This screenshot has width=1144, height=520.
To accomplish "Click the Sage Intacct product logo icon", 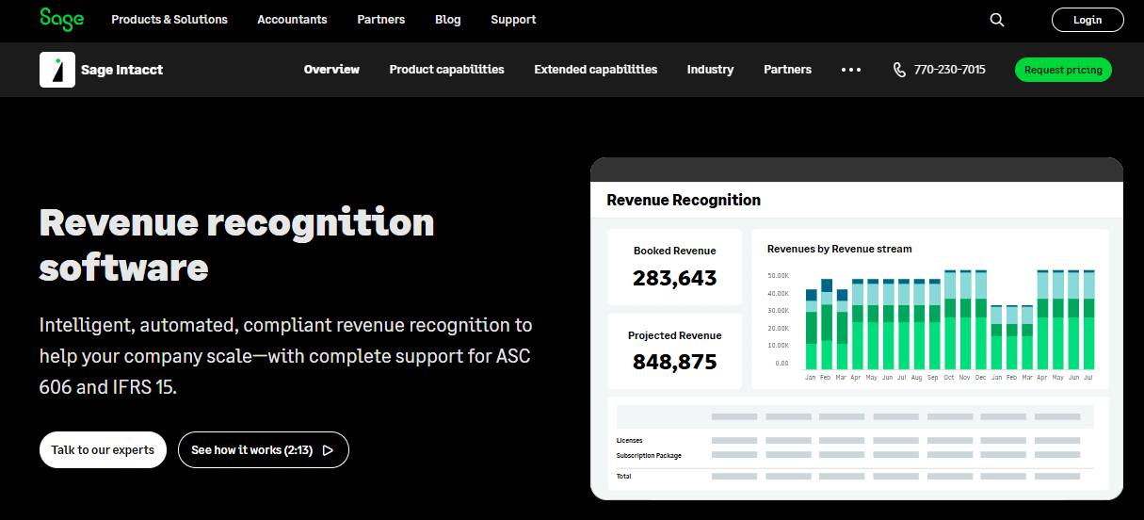I will point(57,70).
